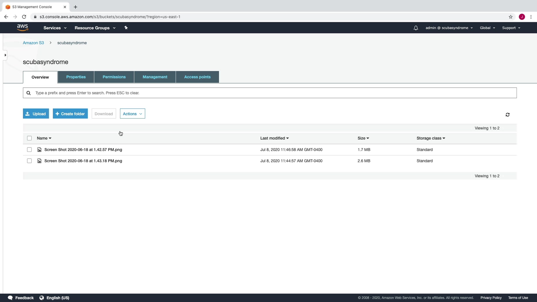Click the image file icon for 1.42.57 PM screenshot

(39, 150)
